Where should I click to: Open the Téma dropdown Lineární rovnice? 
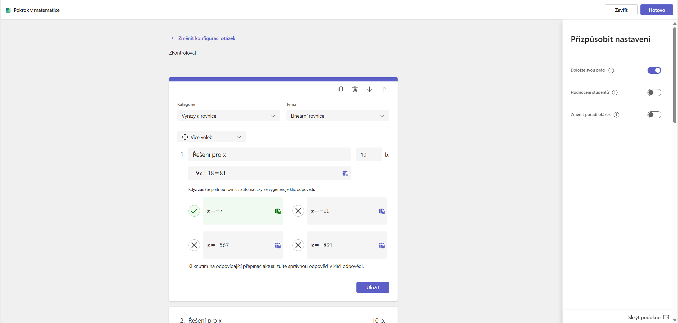(337, 116)
